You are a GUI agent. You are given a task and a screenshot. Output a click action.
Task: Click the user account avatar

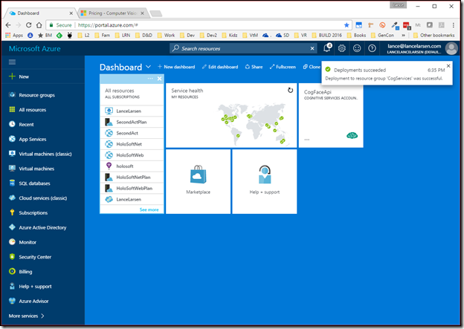[451, 48]
